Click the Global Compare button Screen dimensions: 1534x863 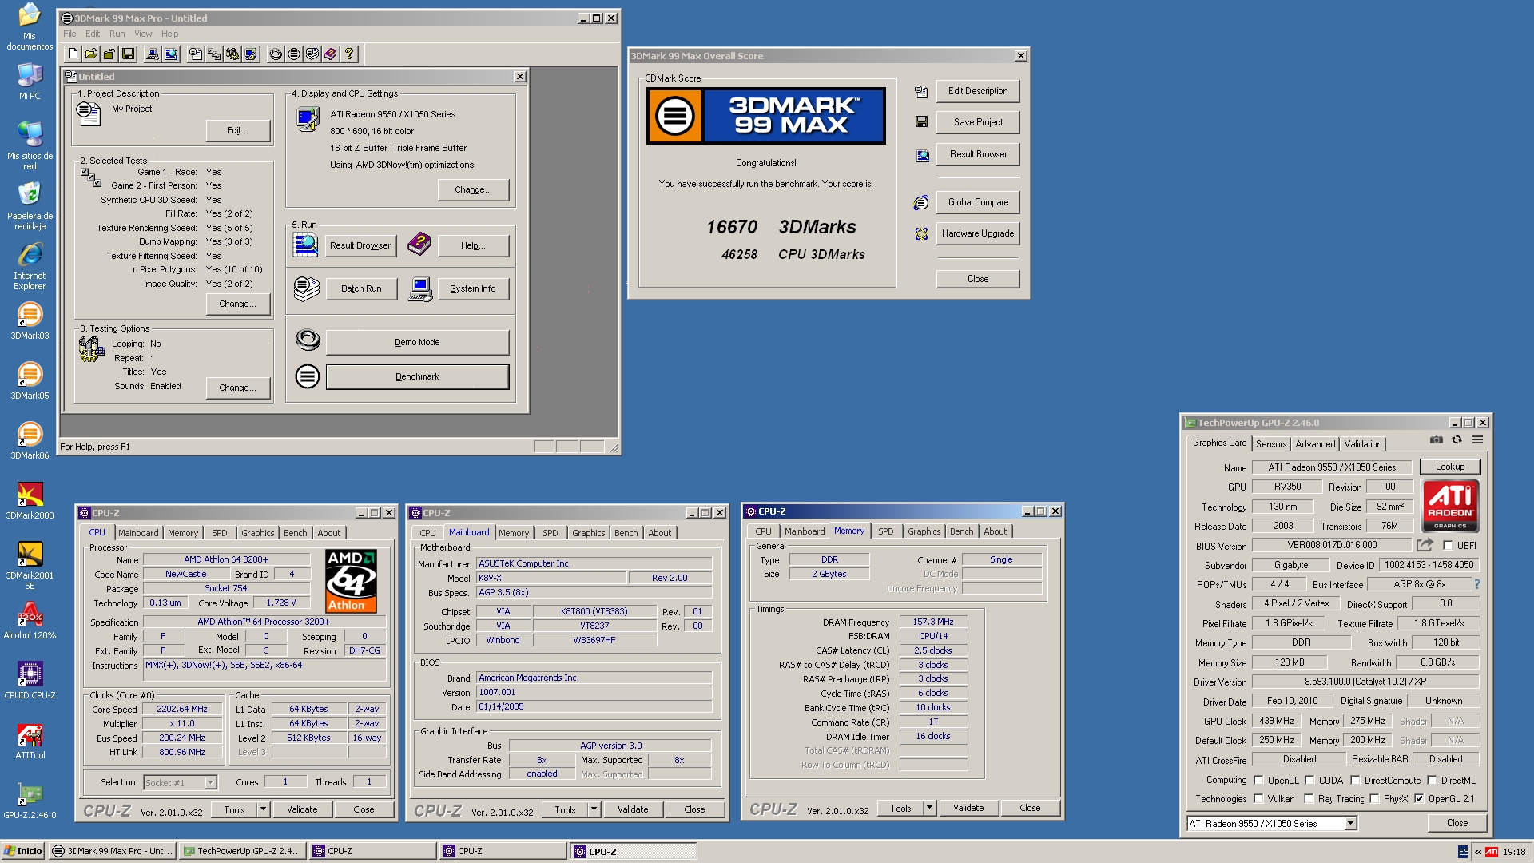click(978, 202)
